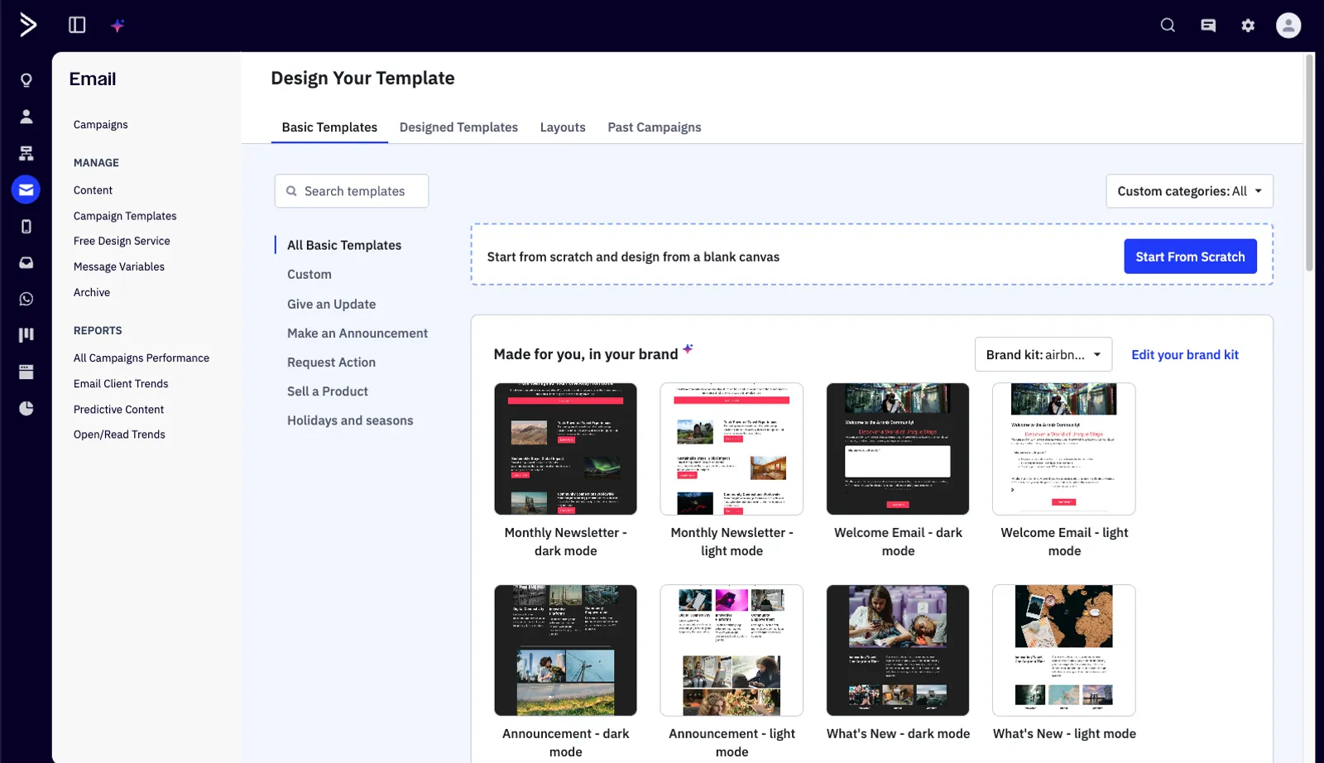Select the Holidays and seasons category
Image resolution: width=1324 pixels, height=763 pixels.
(x=350, y=420)
